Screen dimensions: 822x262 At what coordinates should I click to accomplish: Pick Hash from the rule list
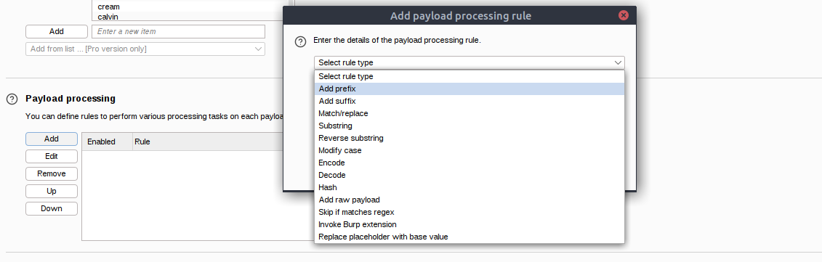(470, 187)
